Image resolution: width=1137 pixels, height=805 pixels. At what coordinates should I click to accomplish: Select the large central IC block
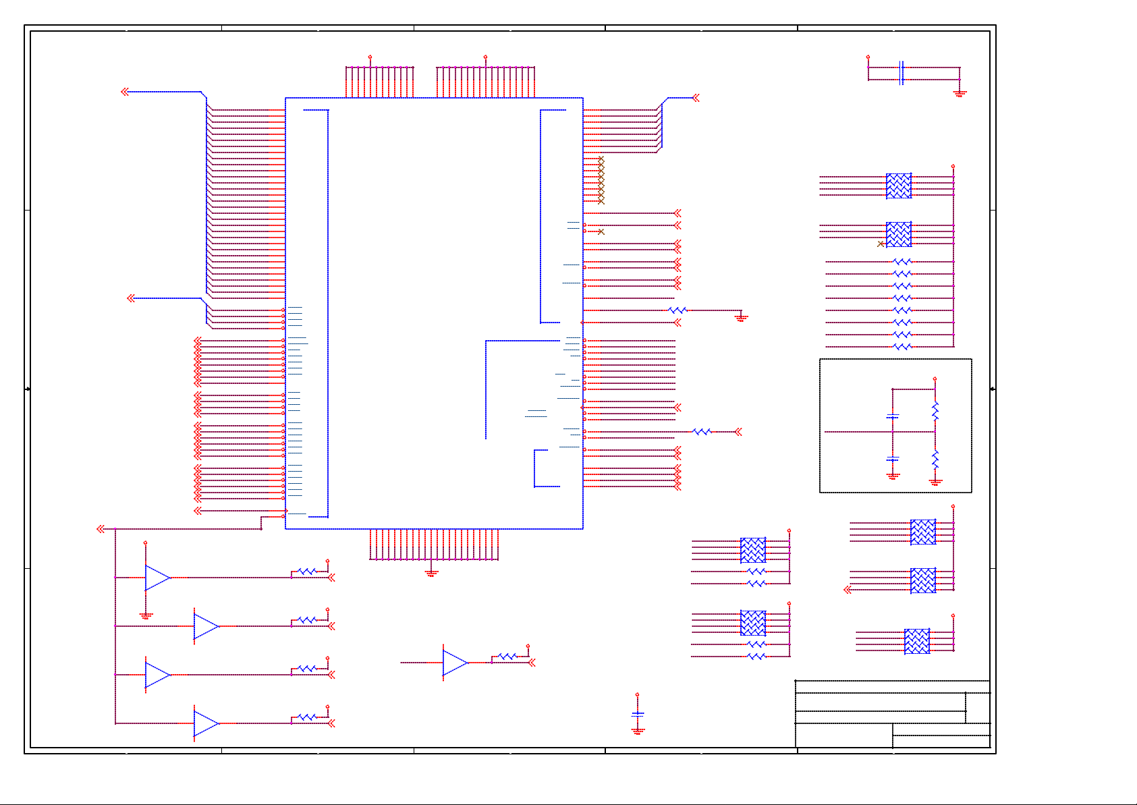coord(434,313)
